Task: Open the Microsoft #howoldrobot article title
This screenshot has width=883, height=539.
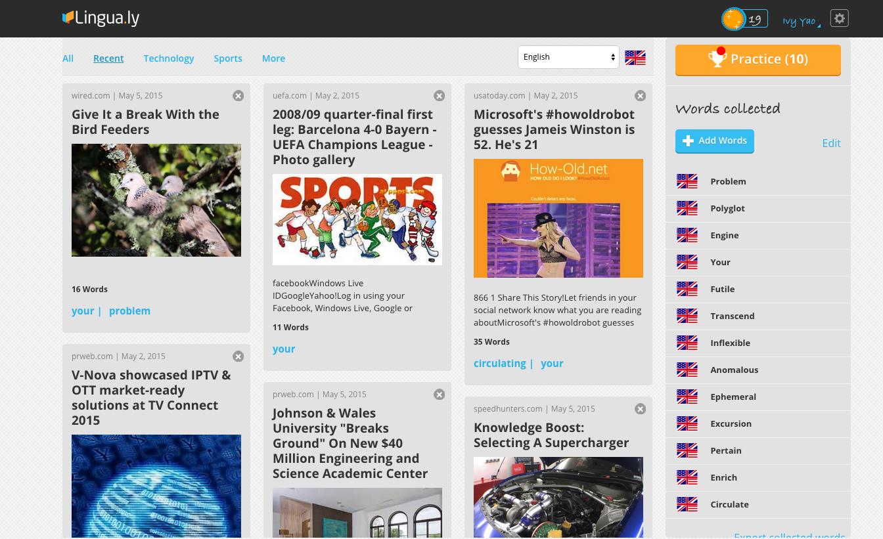Action: click(554, 129)
